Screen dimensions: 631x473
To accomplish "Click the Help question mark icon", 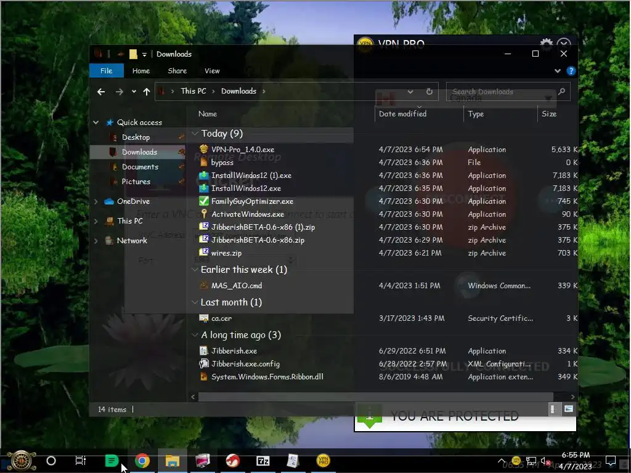I will 571,71.
